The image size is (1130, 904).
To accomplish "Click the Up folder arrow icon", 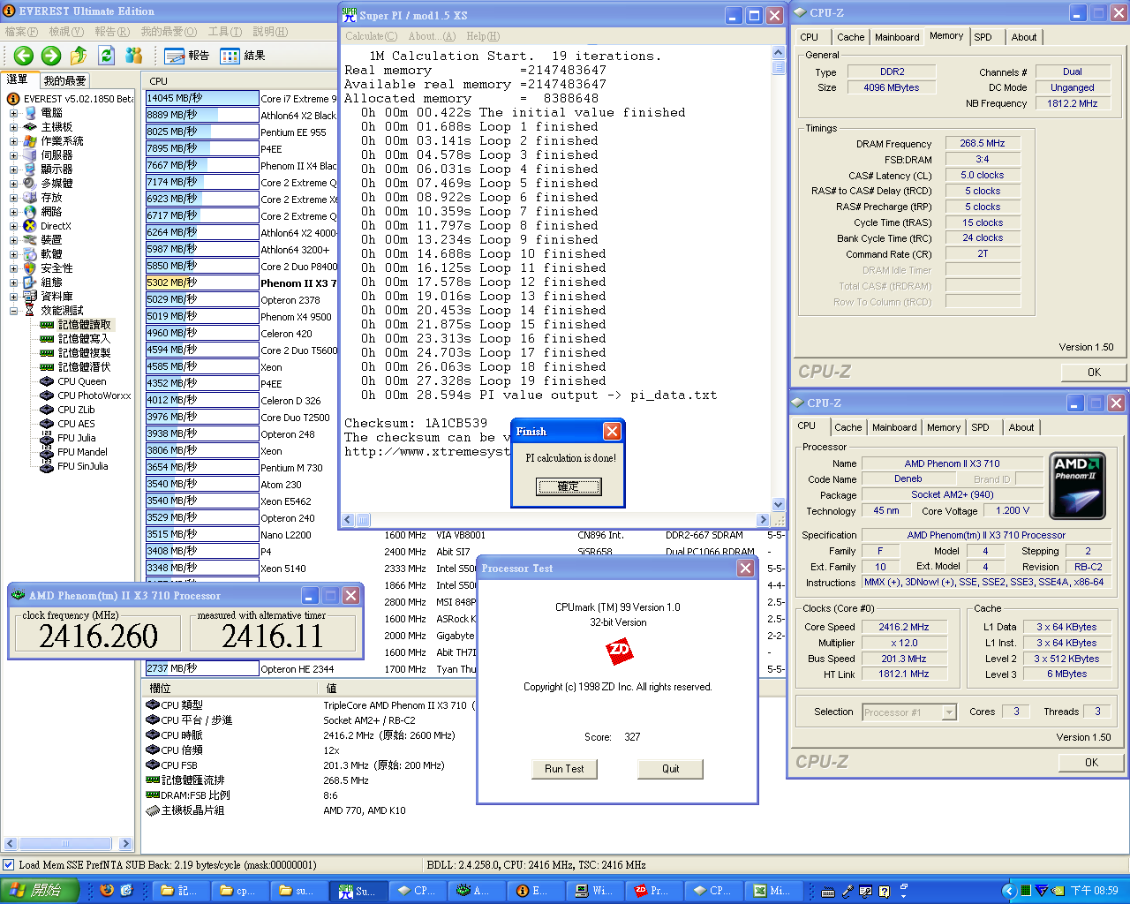I will 79,56.
